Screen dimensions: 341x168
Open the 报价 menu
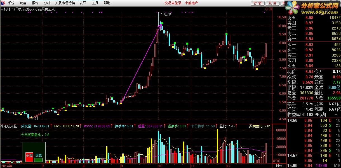35,3
